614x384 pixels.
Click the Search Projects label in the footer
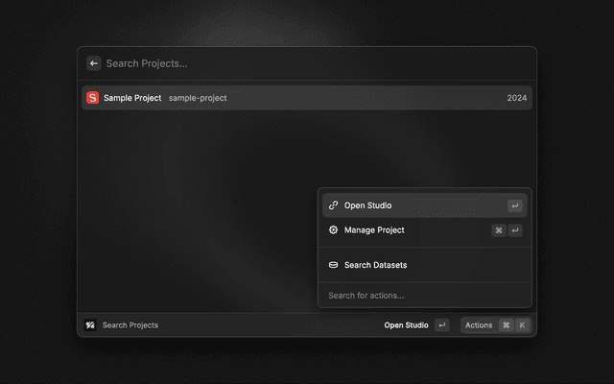pyautogui.click(x=130, y=325)
